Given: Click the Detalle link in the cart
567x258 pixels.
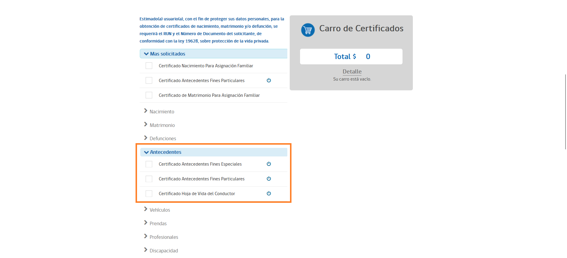Looking at the screenshot, I should [352, 71].
